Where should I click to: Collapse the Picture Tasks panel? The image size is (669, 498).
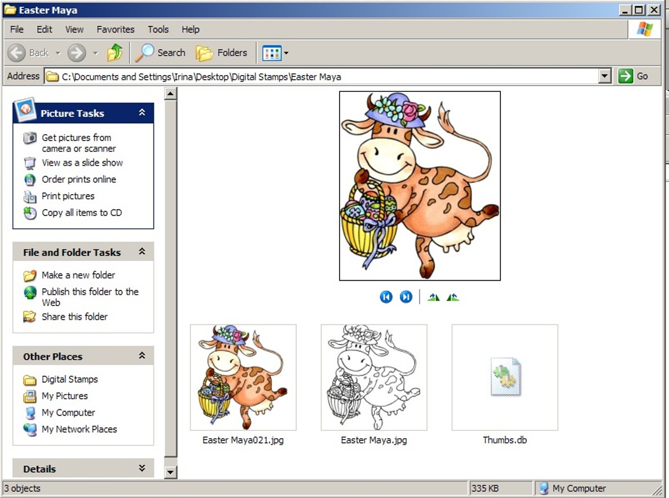point(142,112)
